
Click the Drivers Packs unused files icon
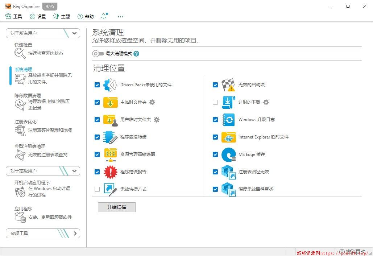(110, 85)
